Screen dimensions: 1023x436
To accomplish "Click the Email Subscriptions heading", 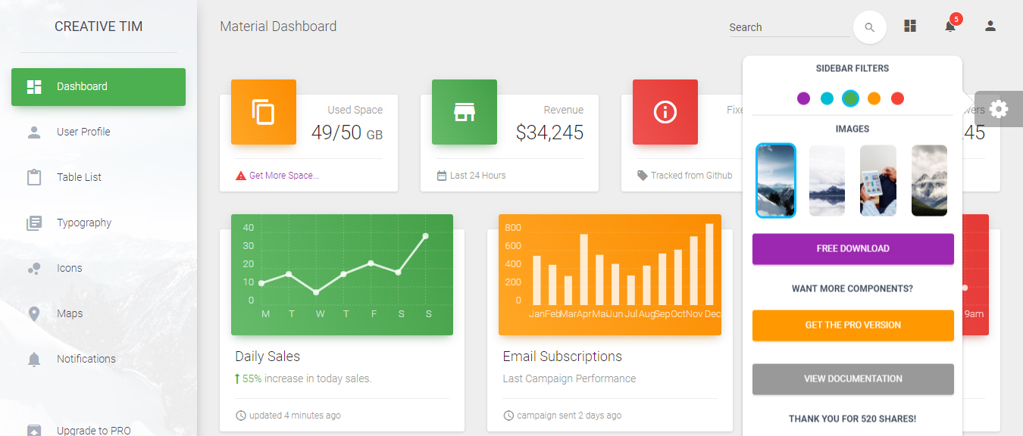I will 562,357.
